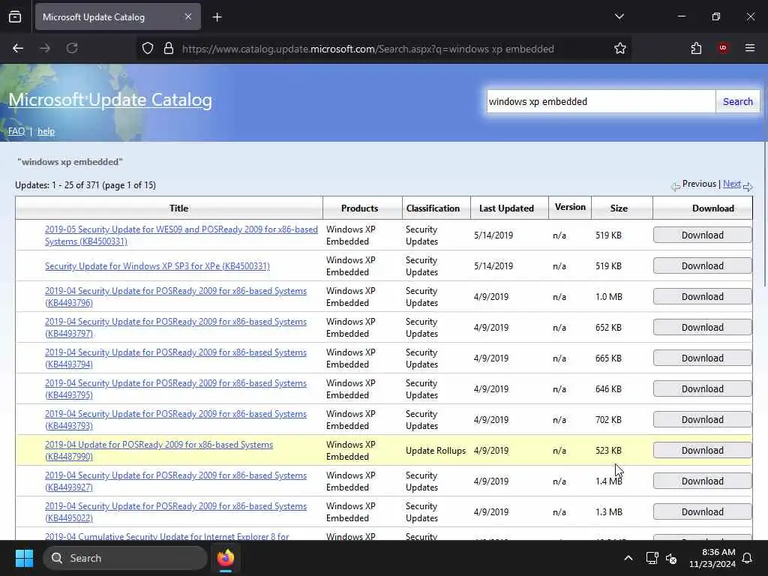Open Security Update for Windows XP SP3 XPe link
The image size is (768, 576).
coord(157,266)
